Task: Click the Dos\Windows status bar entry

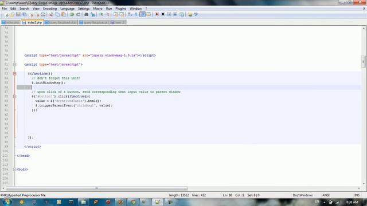Action: [303, 195]
